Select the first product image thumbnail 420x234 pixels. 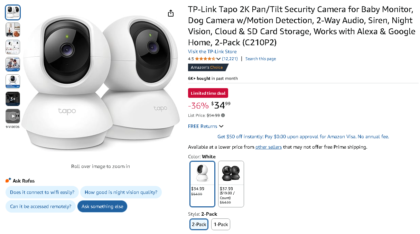13,12
